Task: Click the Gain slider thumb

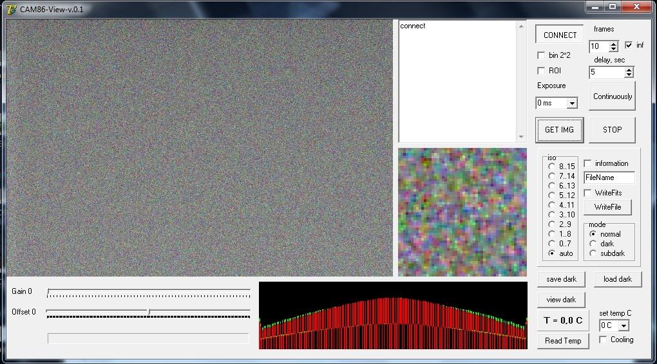Action: coord(48,291)
